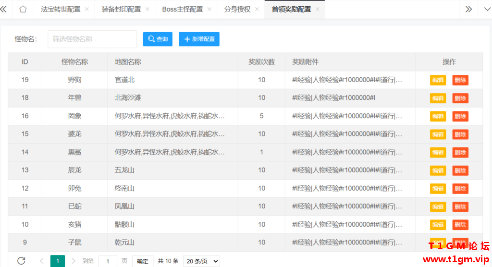This screenshot has height=267, width=492.
Task: Click the ID column header
Action: point(25,62)
